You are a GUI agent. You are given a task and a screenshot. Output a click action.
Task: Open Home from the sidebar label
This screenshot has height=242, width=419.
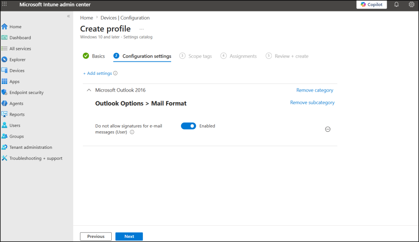[16, 27]
